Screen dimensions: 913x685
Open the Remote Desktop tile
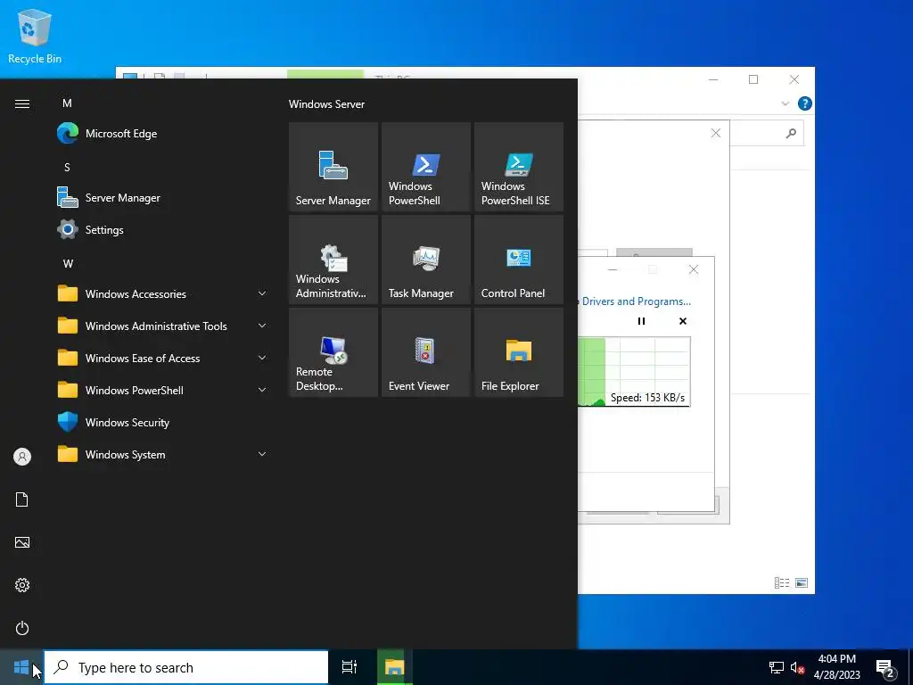333,352
